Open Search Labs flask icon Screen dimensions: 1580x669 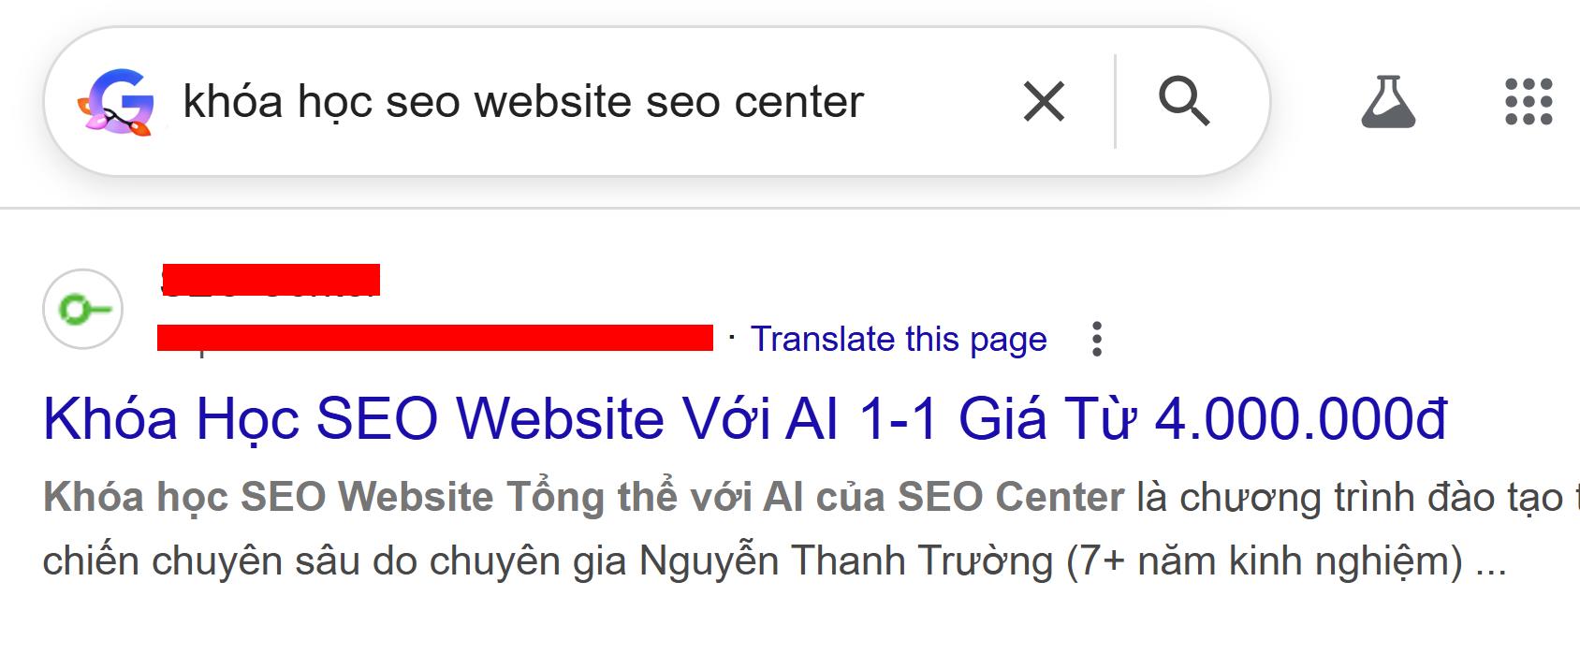tap(1387, 101)
